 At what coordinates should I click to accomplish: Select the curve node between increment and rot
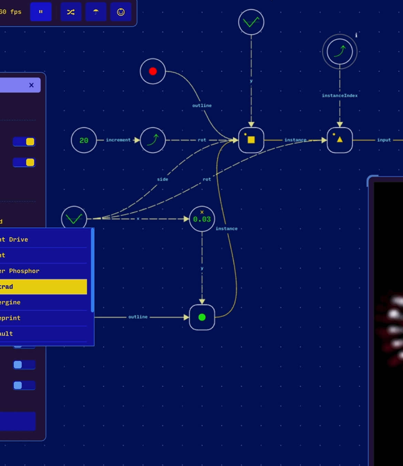153,140
